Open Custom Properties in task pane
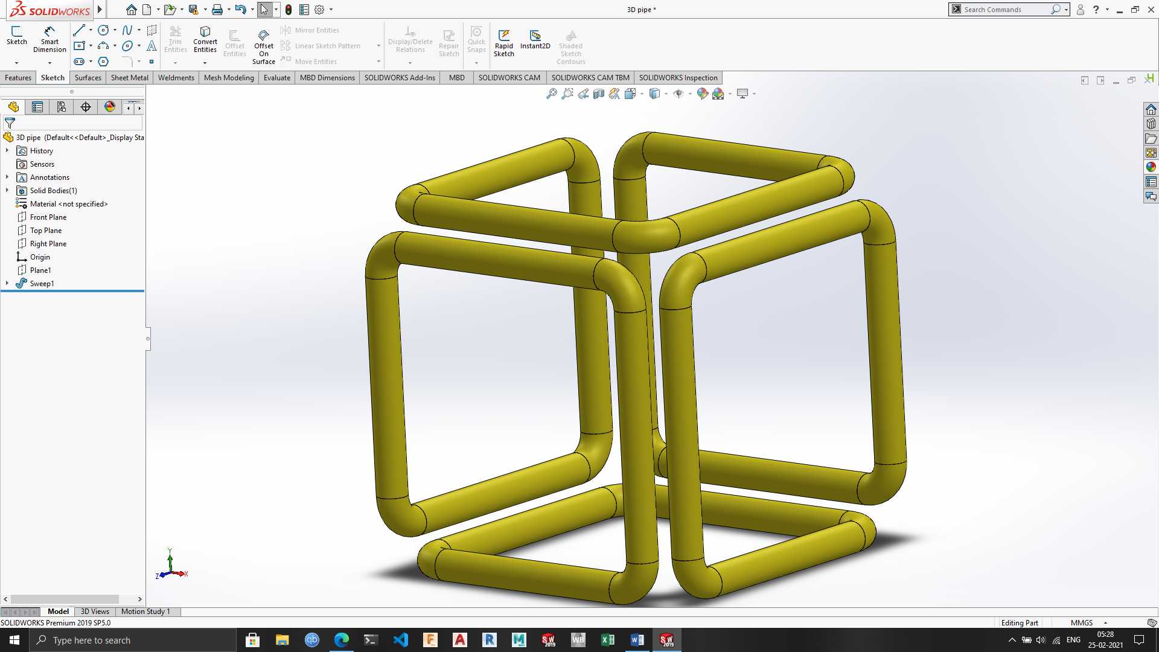This screenshot has width=1159, height=652. [1151, 182]
